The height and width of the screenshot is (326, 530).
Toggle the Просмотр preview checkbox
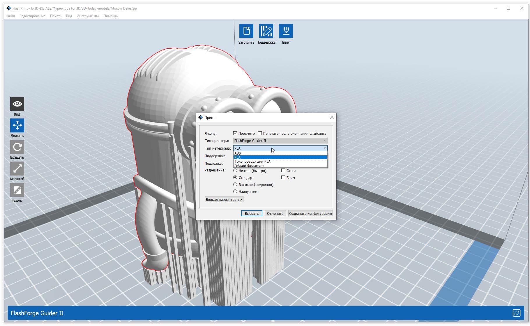pos(235,133)
